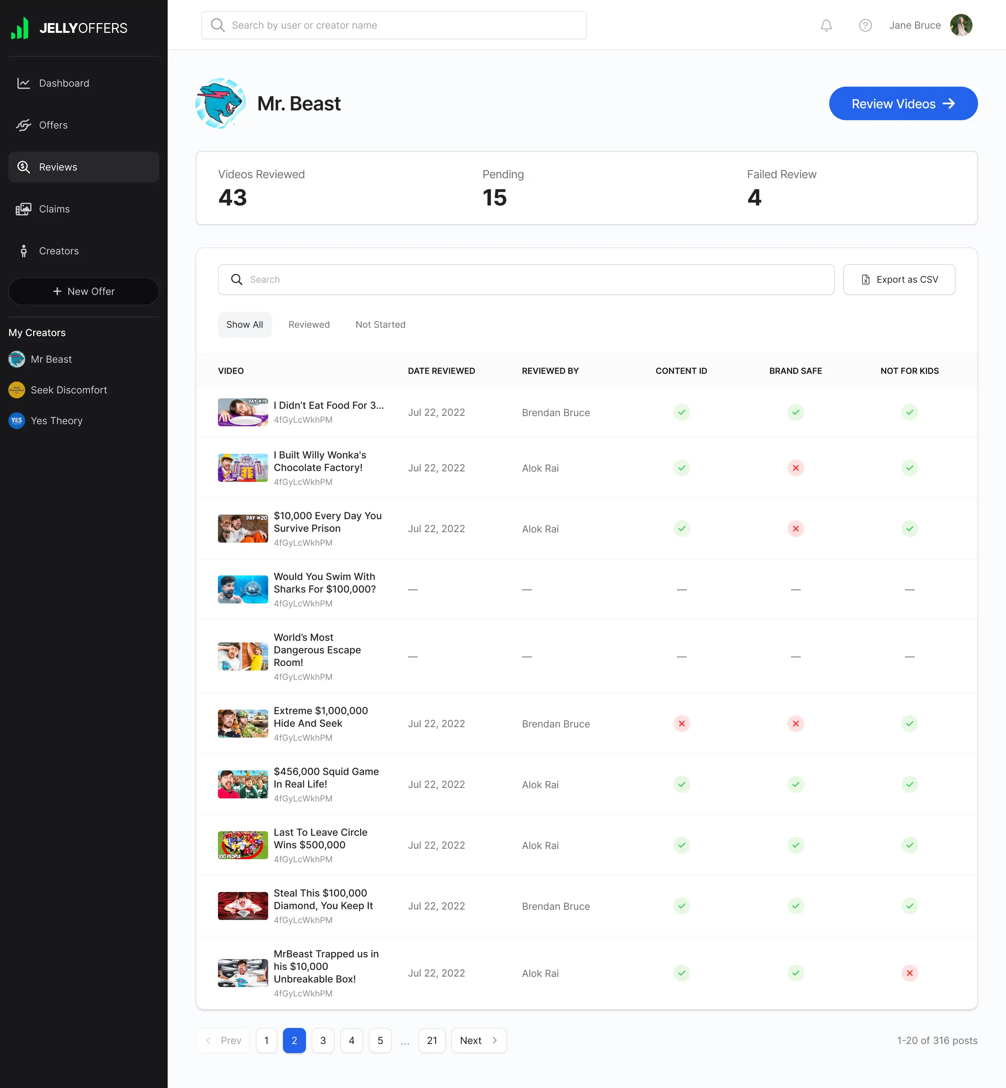Go to page 5
The height and width of the screenshot is (1088, 1006).
click(380, 1040)
